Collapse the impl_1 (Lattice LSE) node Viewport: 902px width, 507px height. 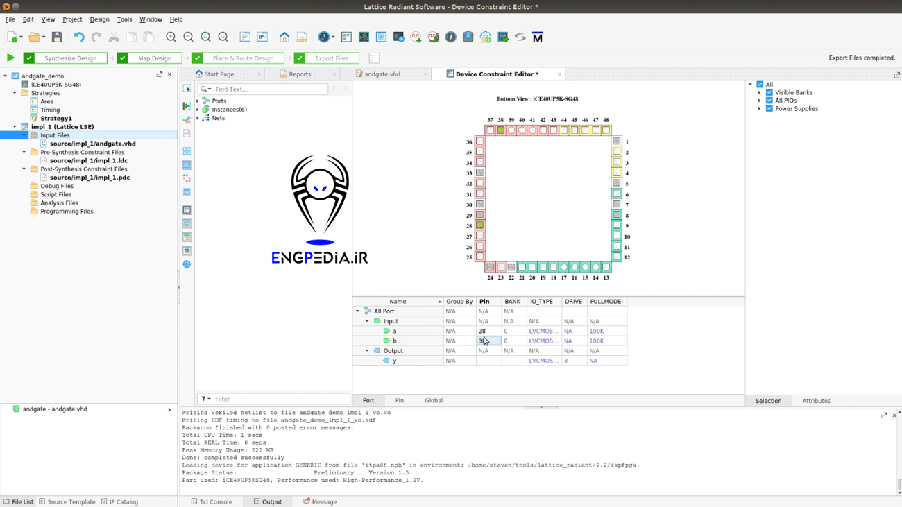(x=15, y=127)
